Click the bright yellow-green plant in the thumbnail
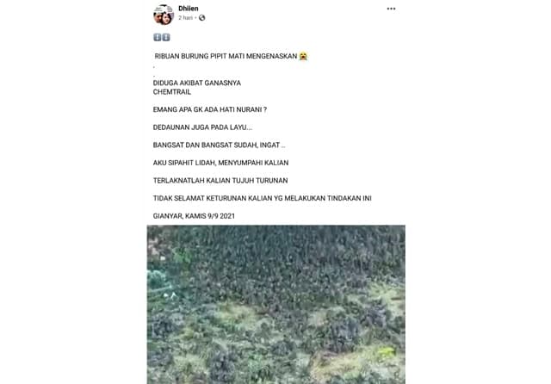This screenshot has height=384, width=551. 386,351
